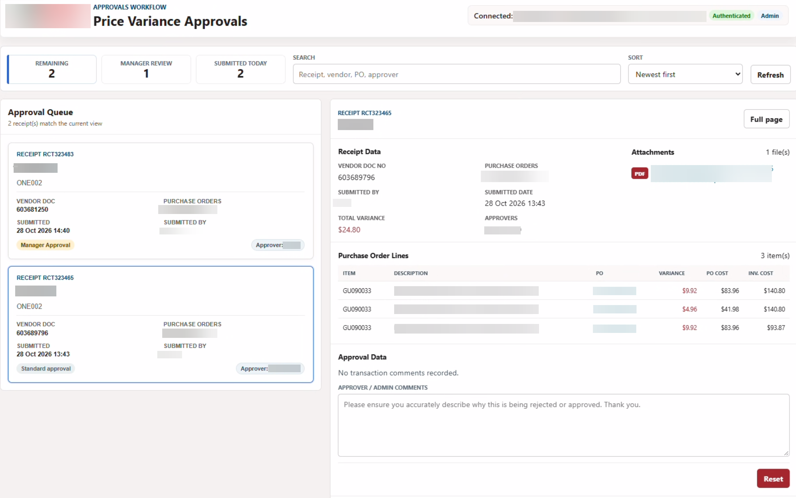
Task: Click the $93.87 invoice cost cell
Action: (776, 328)
